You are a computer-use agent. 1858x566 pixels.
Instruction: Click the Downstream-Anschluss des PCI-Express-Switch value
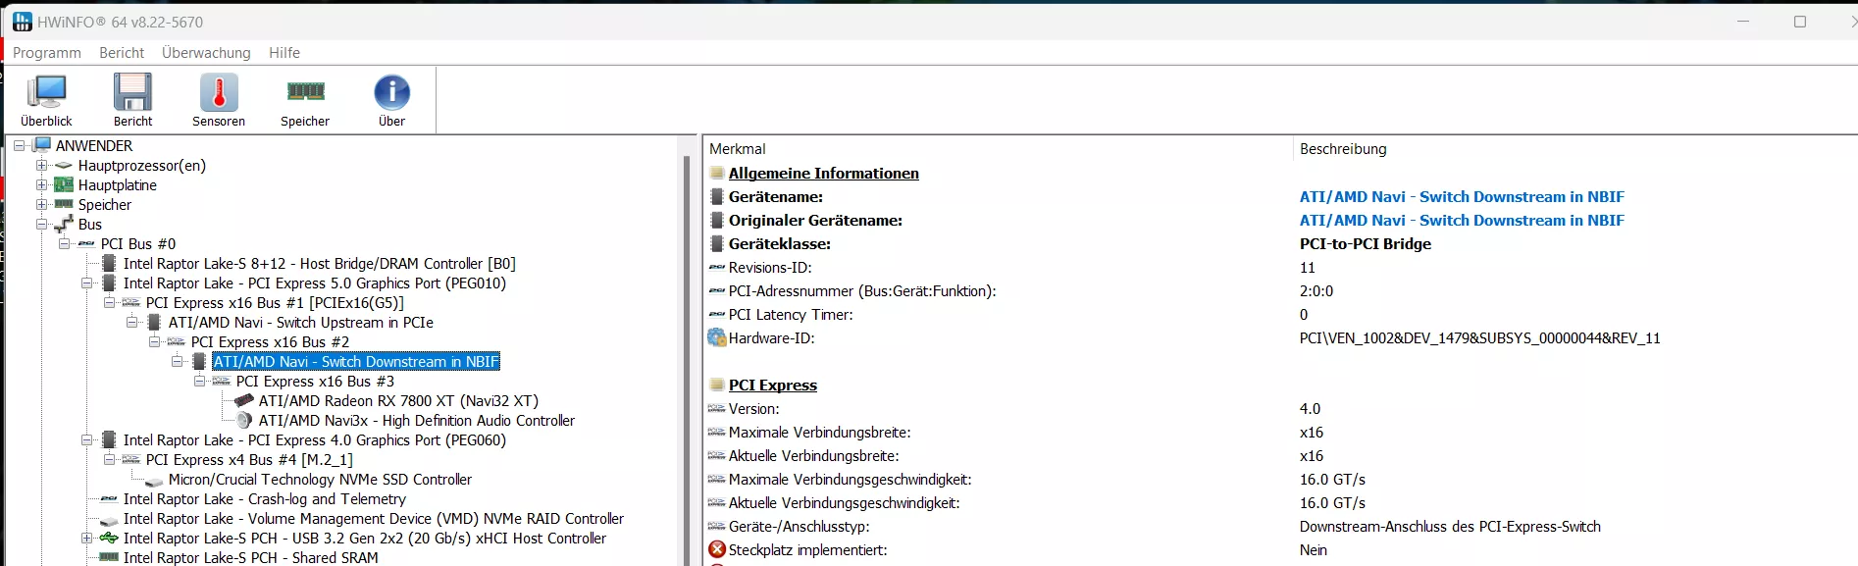click(1450, 527)
